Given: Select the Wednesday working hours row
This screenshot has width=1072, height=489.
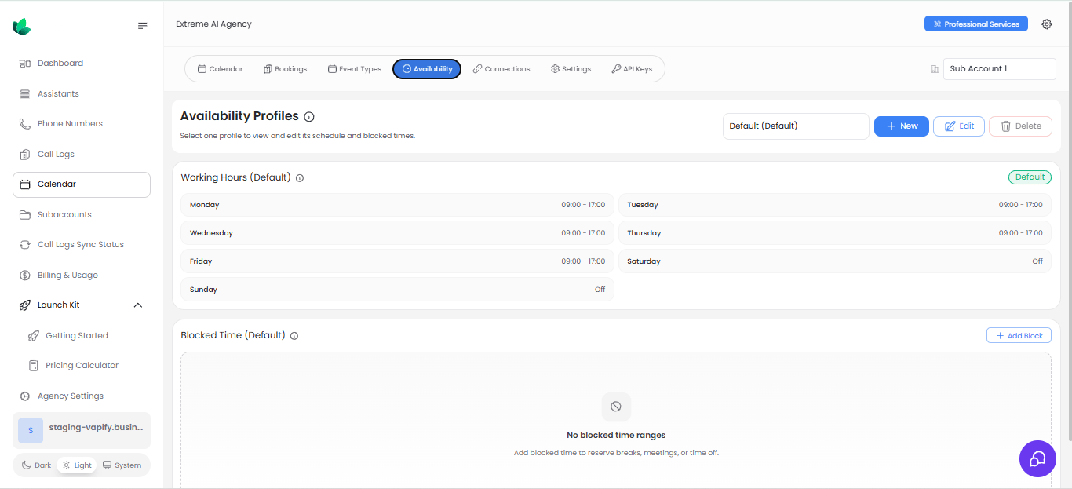Looking at the screenshot, I should 397,233.
